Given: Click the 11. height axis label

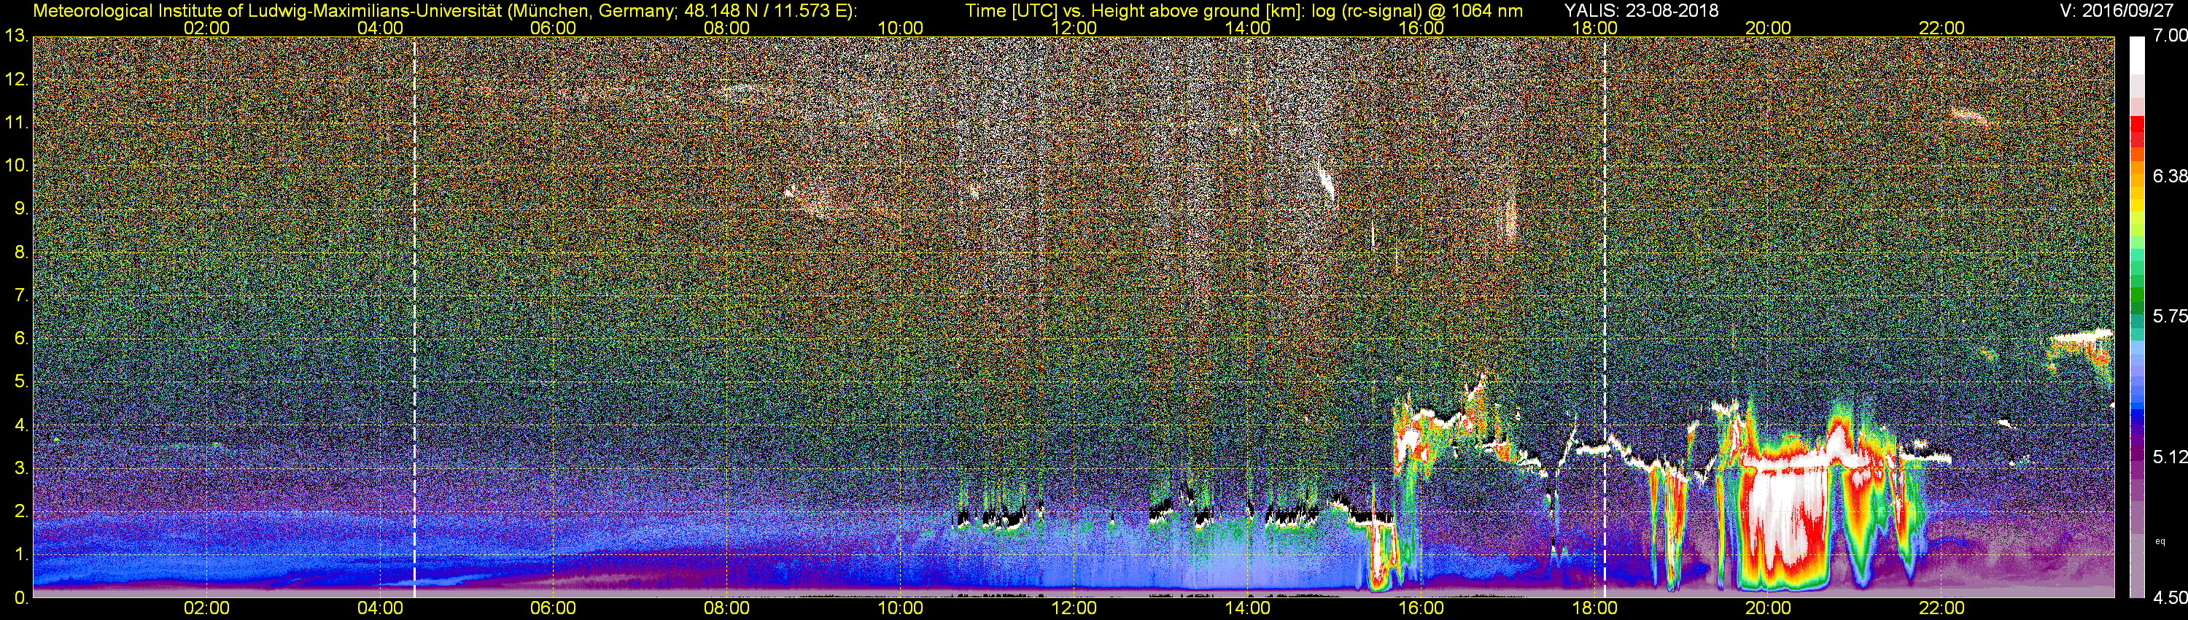Looking at the screenshot, I should tap(17, 123).
